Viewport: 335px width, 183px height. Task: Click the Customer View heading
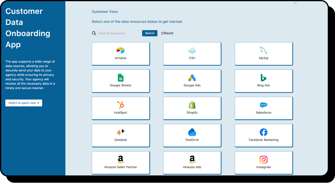105,12
